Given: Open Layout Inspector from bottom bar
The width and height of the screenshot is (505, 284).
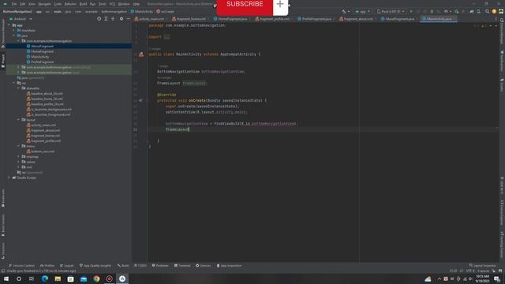Looking at the screenshot, I should (x=482, y=266).
